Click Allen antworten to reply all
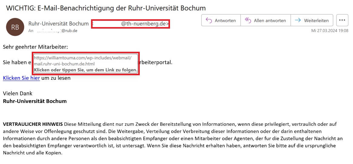This screenshot has height=164, width=353. [x=266, y=20]
